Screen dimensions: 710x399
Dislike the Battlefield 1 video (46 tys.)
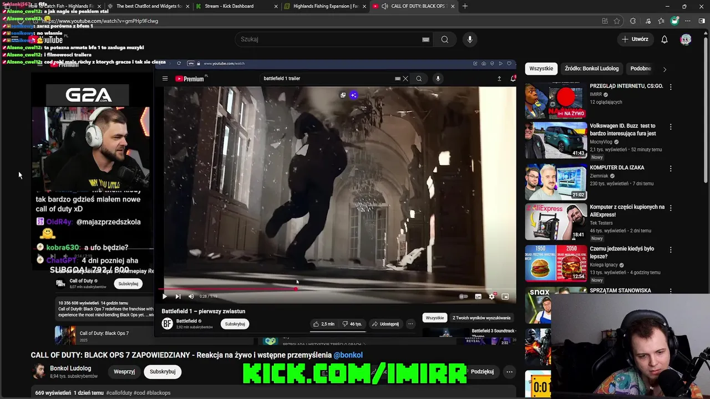(x=352, y=324)
